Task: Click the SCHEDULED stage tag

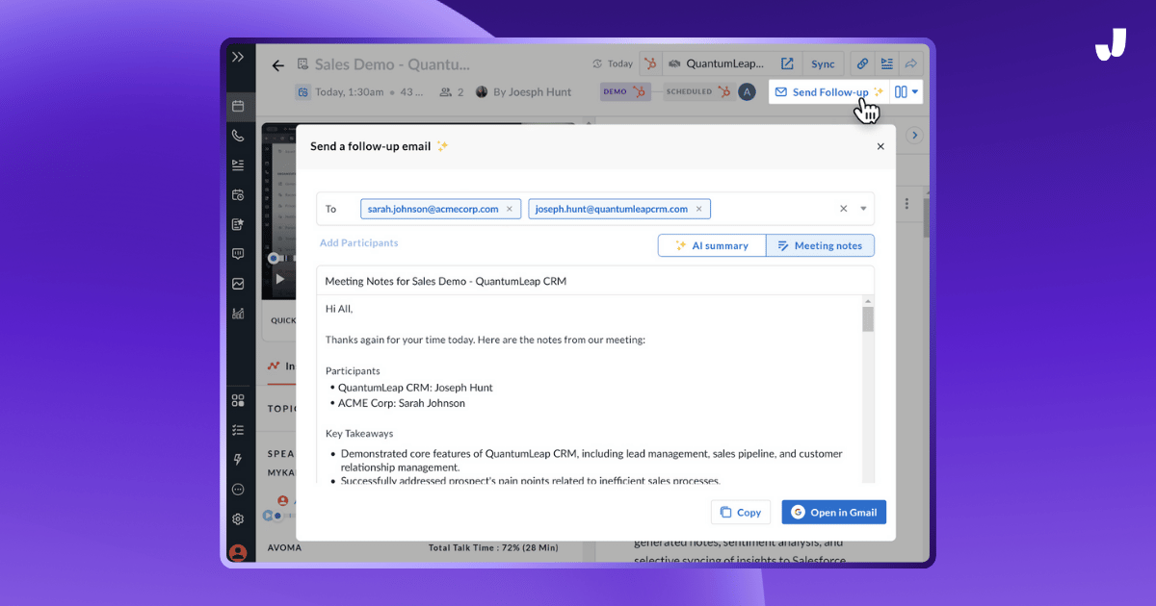Action: tap(698, 91)
